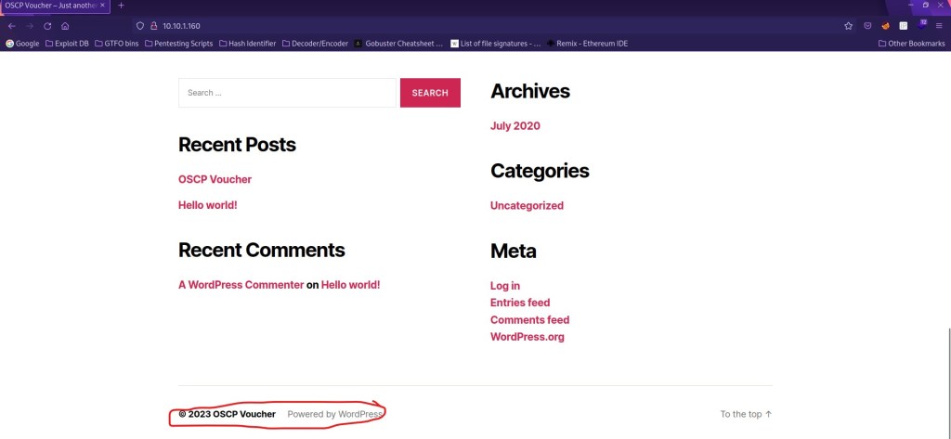Click the insecure connection padlock icon

tap(153, 26)
